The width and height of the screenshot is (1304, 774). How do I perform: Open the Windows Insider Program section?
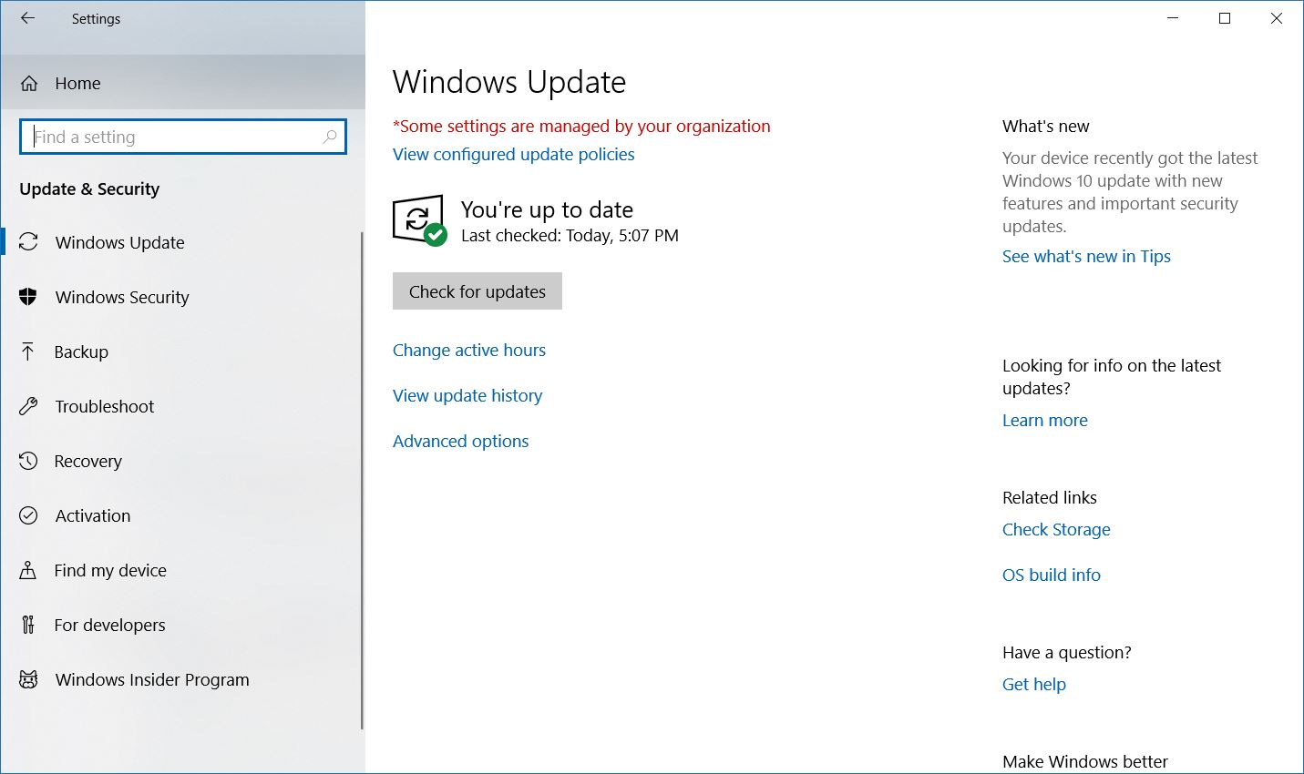point(151,680)
